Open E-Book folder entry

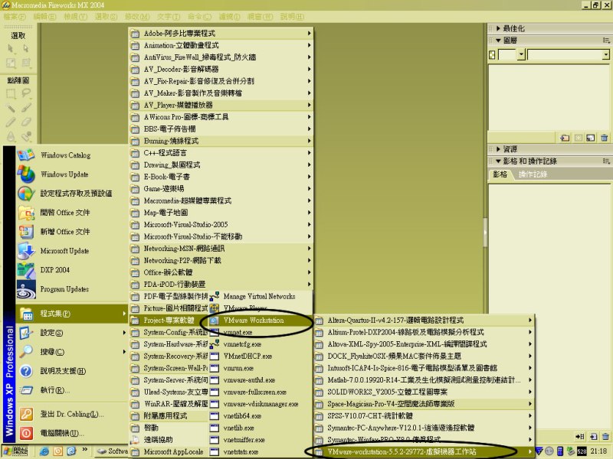coord(221,177)
